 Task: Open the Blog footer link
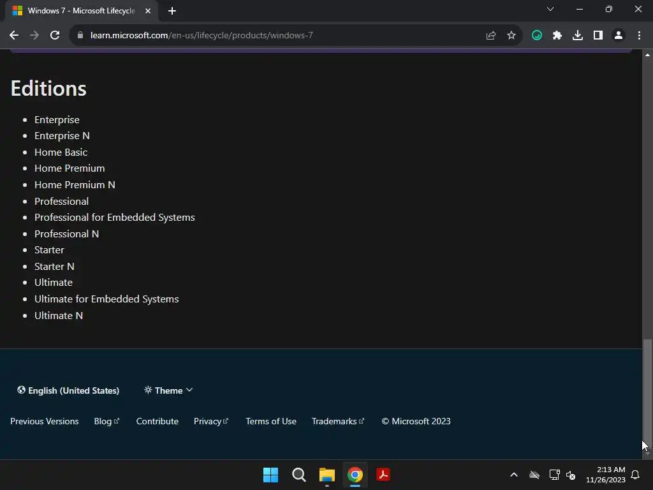[x=106, y=421]
